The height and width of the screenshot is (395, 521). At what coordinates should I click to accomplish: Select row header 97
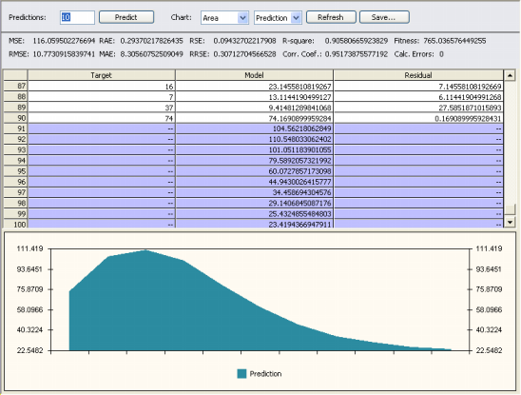click(x=15, y=192)
